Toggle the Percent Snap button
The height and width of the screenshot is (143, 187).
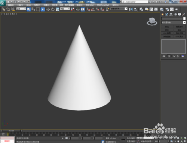(x=98, y=9)
